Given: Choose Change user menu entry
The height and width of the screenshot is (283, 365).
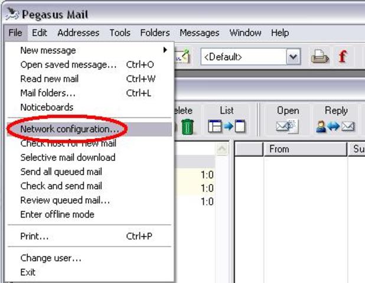Looking at the screenshot, I should (89, 258).
